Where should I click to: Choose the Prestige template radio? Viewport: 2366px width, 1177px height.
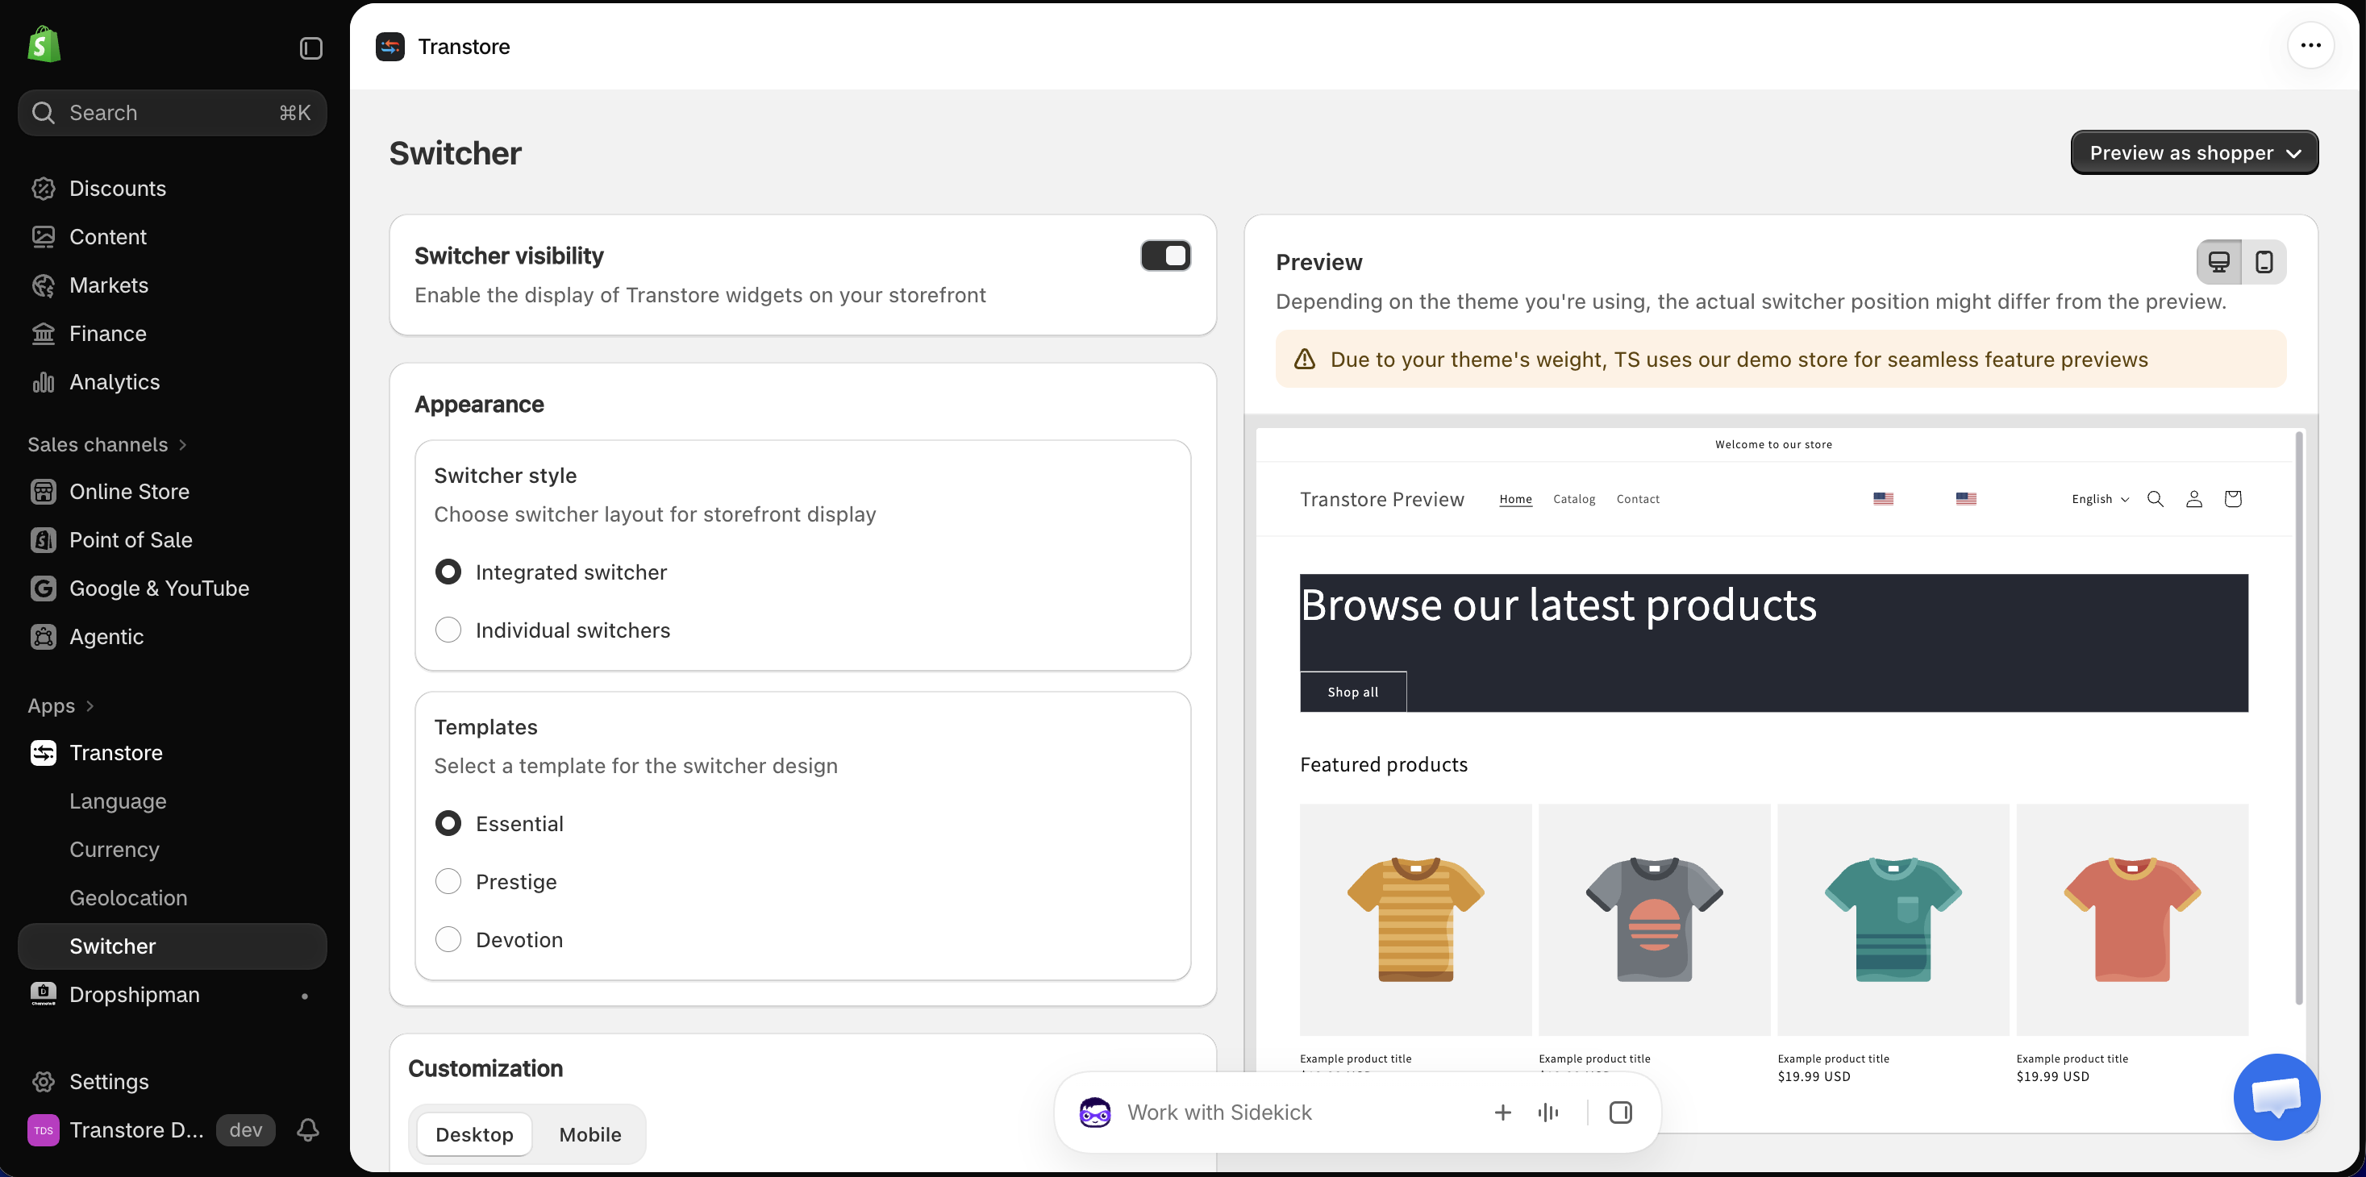coord(448,881)
